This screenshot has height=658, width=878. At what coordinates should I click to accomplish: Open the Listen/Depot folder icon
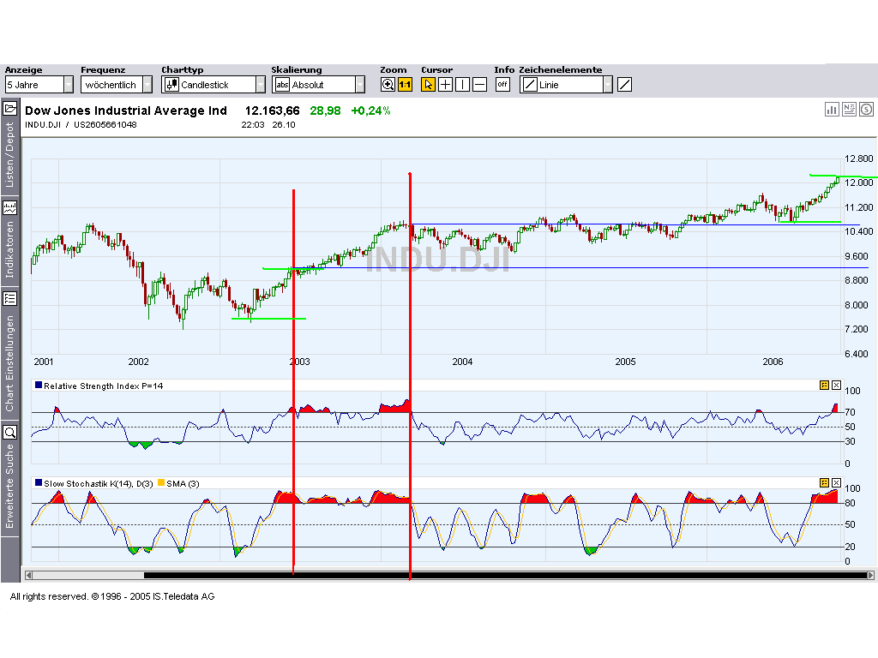click(x=9, y=109)
